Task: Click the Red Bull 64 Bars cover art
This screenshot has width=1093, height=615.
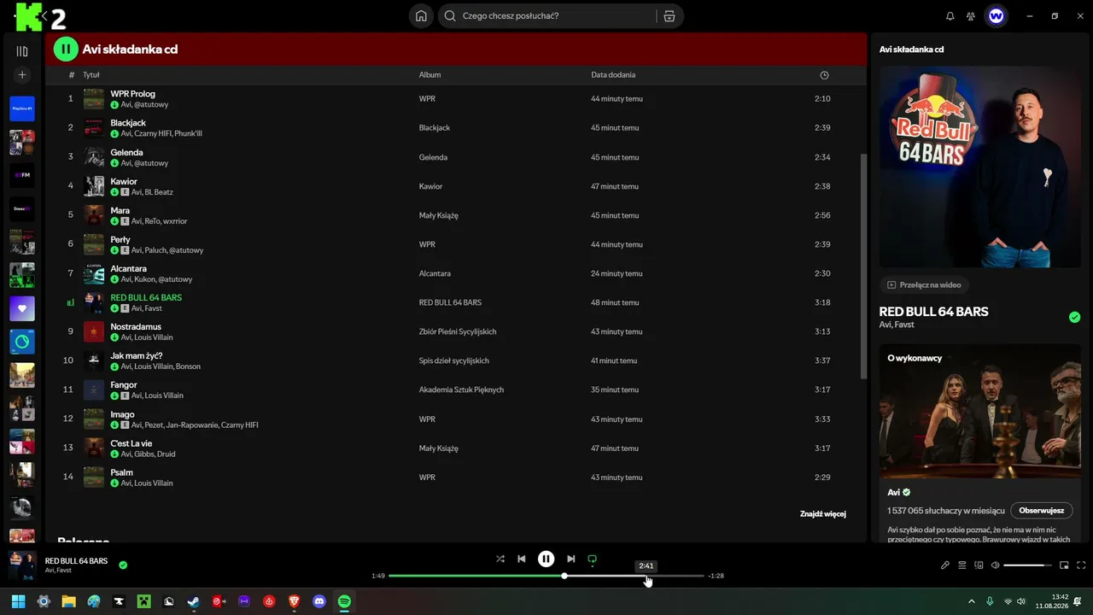Action: (x=980, y=167)
